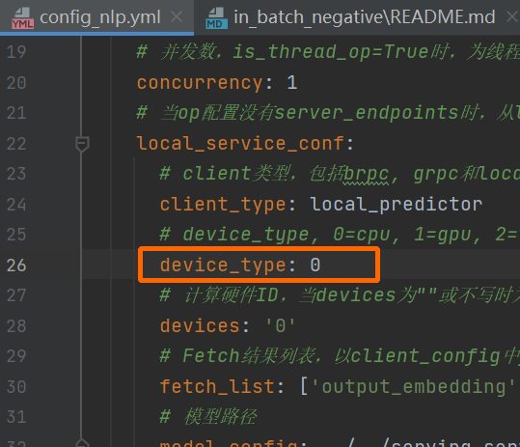Click the devices value '0' on line 28
520x447 pixels.
[281, 326]
